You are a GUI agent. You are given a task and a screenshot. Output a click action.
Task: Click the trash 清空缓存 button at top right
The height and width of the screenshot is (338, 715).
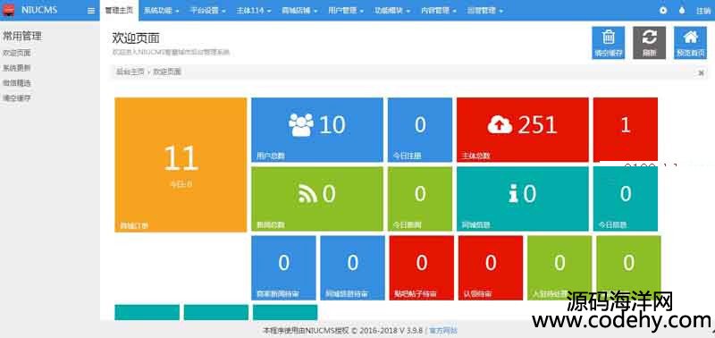point(609,42)
